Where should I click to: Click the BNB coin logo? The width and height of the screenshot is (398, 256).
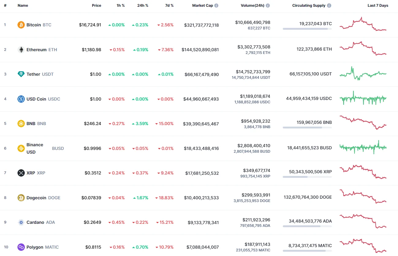pos(21,123)
